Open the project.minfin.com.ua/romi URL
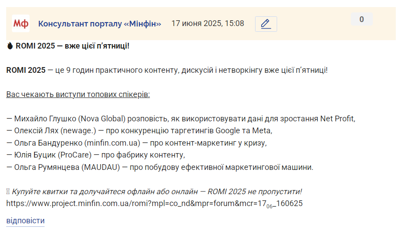Screen dimensions: 402x233 tap(154, 203)
